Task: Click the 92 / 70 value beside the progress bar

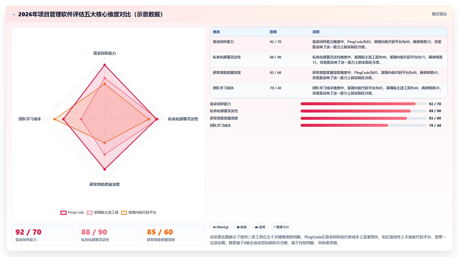Action: [435, 104]
